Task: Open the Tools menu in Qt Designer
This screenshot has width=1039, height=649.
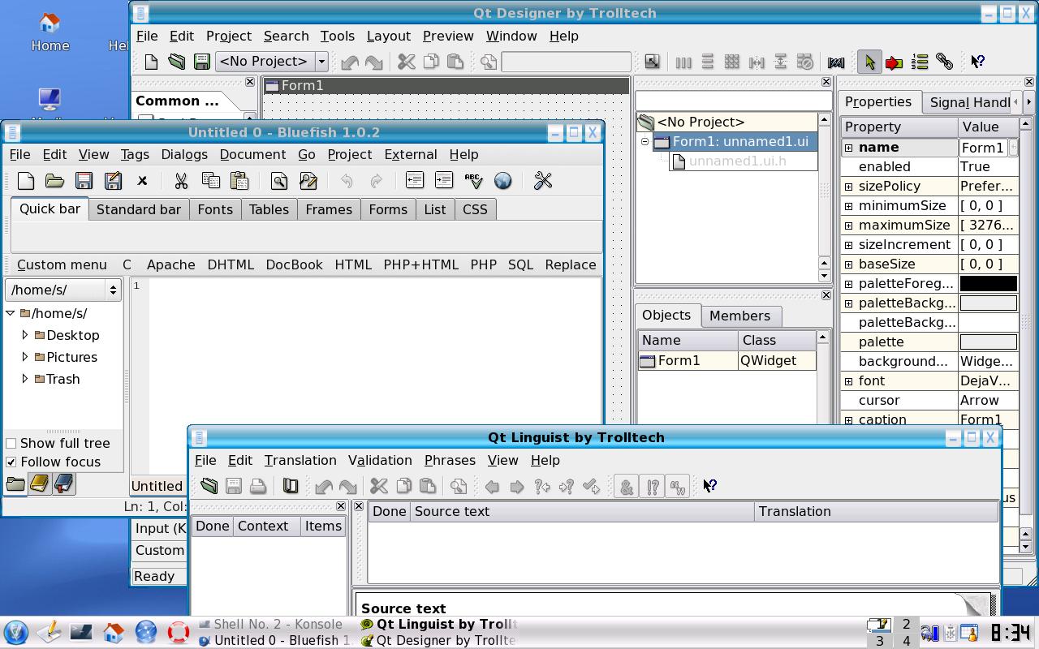Action: 337,36
